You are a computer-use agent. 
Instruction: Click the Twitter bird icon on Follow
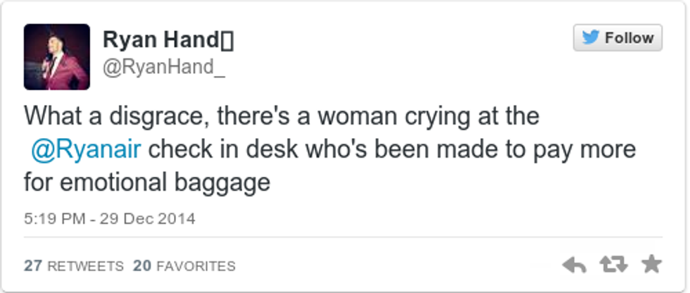pos(590,37)
